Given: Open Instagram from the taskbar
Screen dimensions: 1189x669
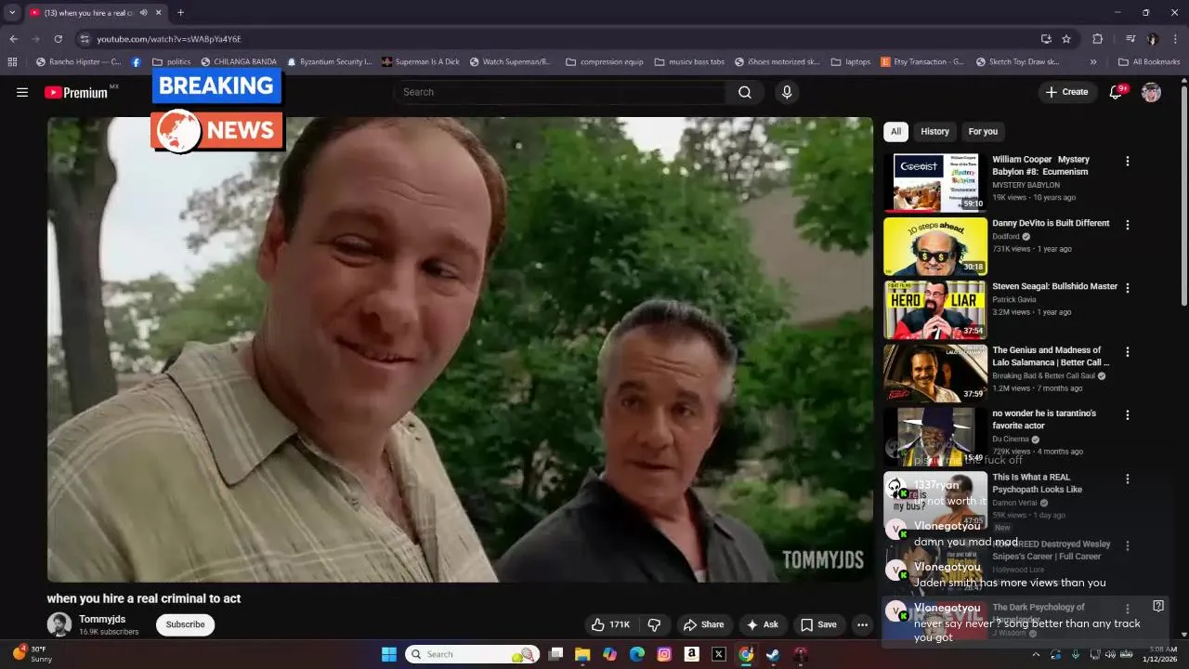Looking at the screenshot, I should [x=664, y=654].
